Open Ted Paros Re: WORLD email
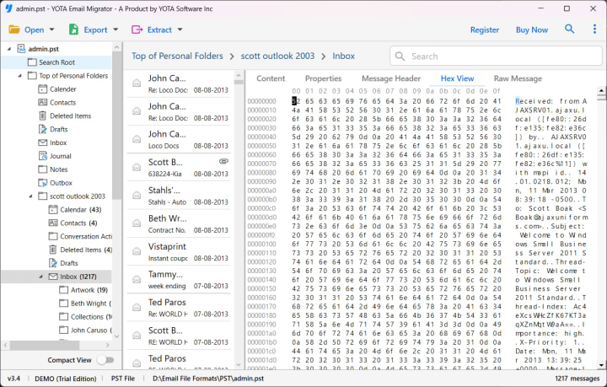 tap(179, 308)
